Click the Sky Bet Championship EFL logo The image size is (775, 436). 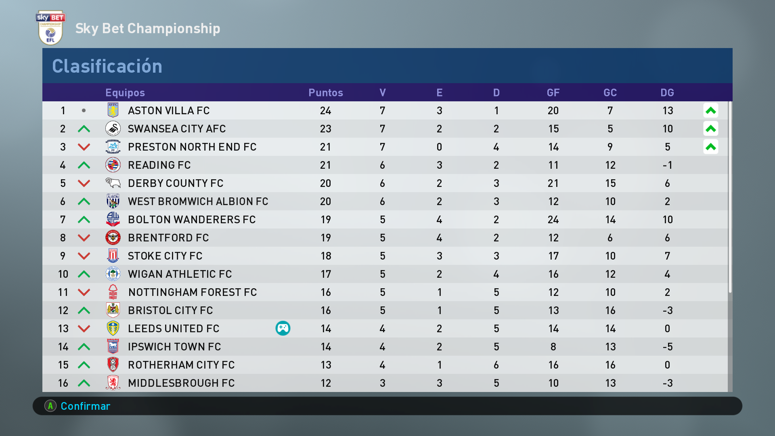pyautogui.click(x=50, y=28)
